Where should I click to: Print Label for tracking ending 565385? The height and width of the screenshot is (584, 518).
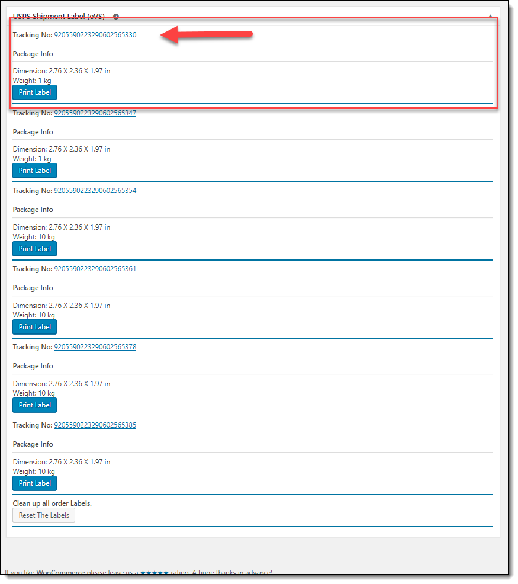click(35, 483)
